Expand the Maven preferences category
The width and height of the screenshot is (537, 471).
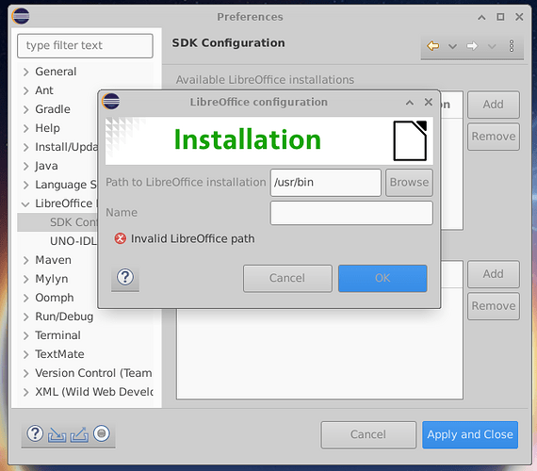25,260
